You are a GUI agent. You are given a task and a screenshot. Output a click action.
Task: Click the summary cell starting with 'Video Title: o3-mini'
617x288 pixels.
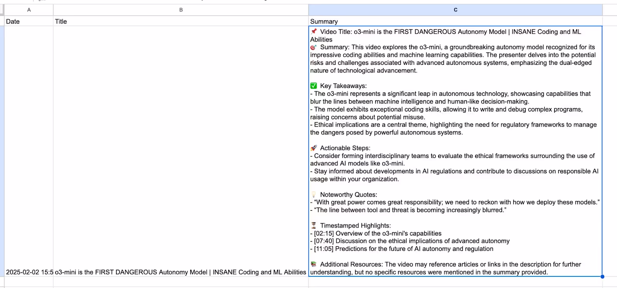455,151
